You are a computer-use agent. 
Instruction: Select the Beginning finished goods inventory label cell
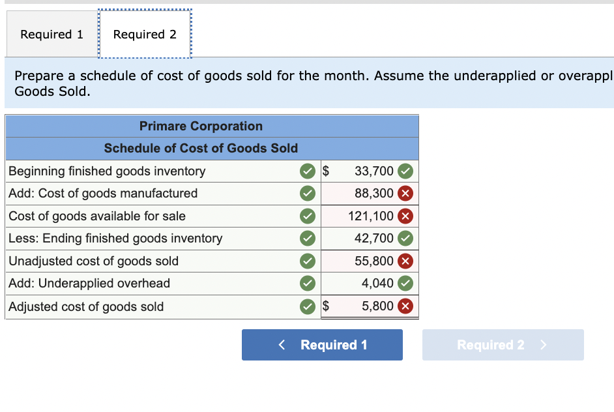(x=164, y=171)
